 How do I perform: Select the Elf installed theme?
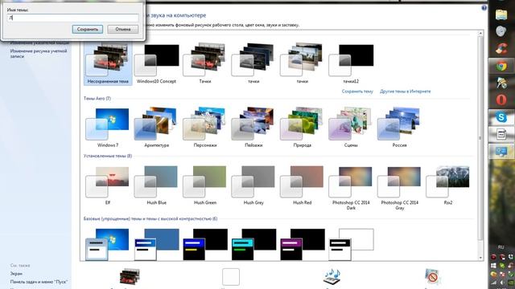[108, 185]
